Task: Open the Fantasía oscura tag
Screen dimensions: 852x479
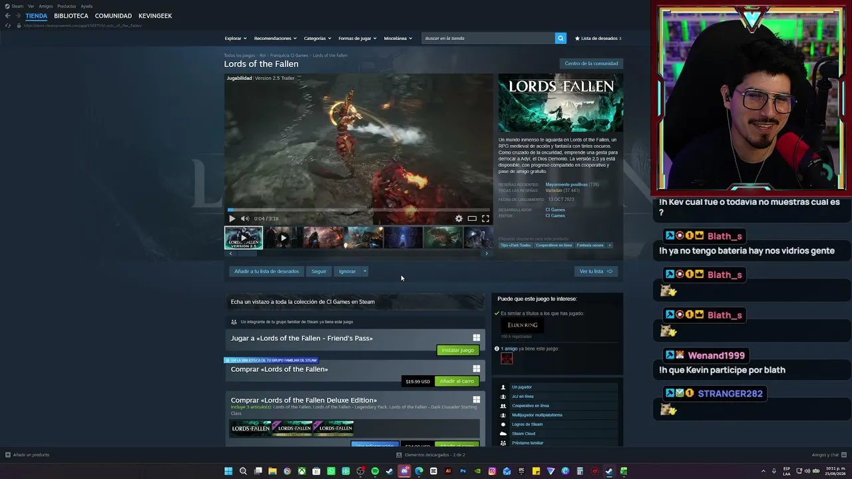Action: pos(590,245)
